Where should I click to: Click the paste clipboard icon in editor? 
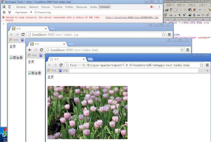[x=190, y=10]
